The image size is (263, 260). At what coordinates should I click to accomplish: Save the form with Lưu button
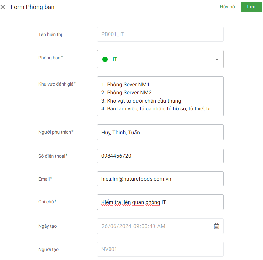click(x=251, y=7)
